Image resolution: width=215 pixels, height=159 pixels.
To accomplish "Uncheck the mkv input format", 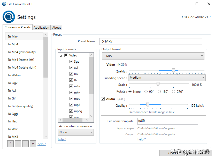I will 71,93.
